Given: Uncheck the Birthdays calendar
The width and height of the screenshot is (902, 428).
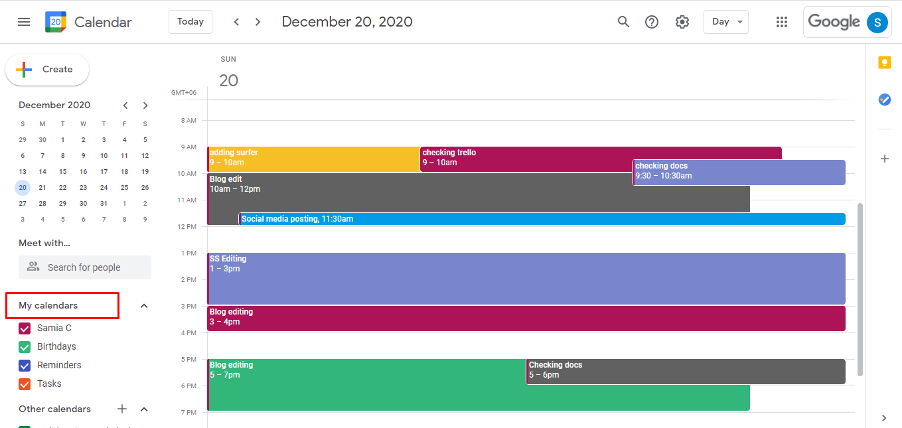Looking at the screenshot, I should pyautogui.click(x=25, y=346).
